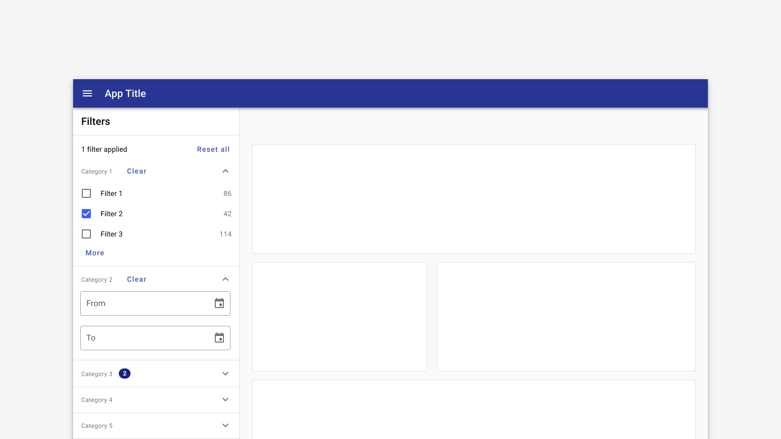Click the App Title text
781x439 pixels.
click(x=125, y=93)
